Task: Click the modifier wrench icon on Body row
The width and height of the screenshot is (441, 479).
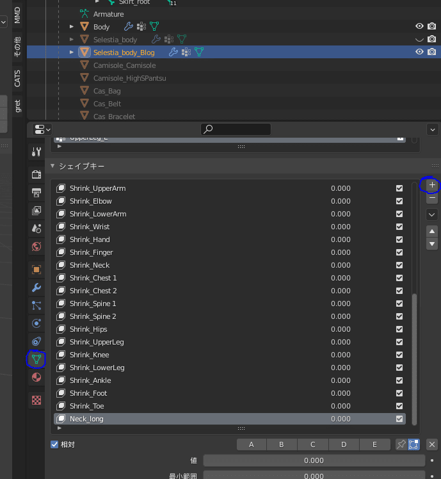Action: 129,27
